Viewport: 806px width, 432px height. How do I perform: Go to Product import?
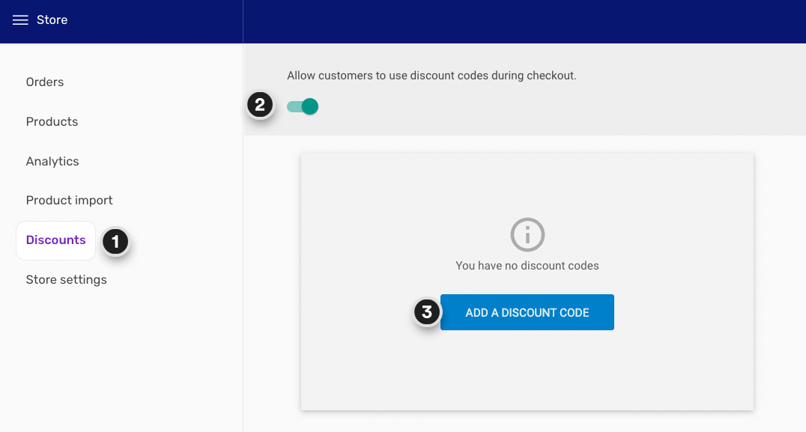[x=69, y=200]
